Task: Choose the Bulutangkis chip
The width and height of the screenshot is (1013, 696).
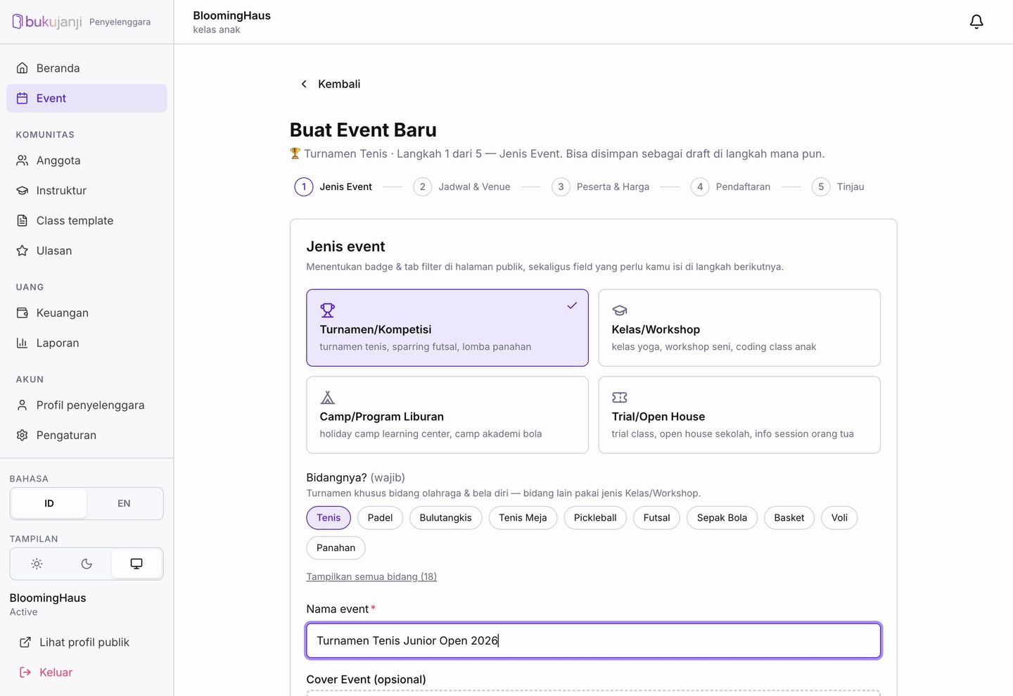Action: pos(445,518)
